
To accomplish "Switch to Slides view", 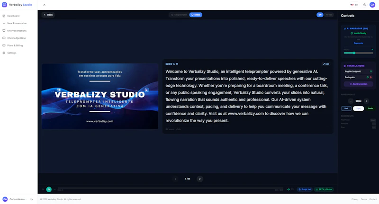I will 196,15.
